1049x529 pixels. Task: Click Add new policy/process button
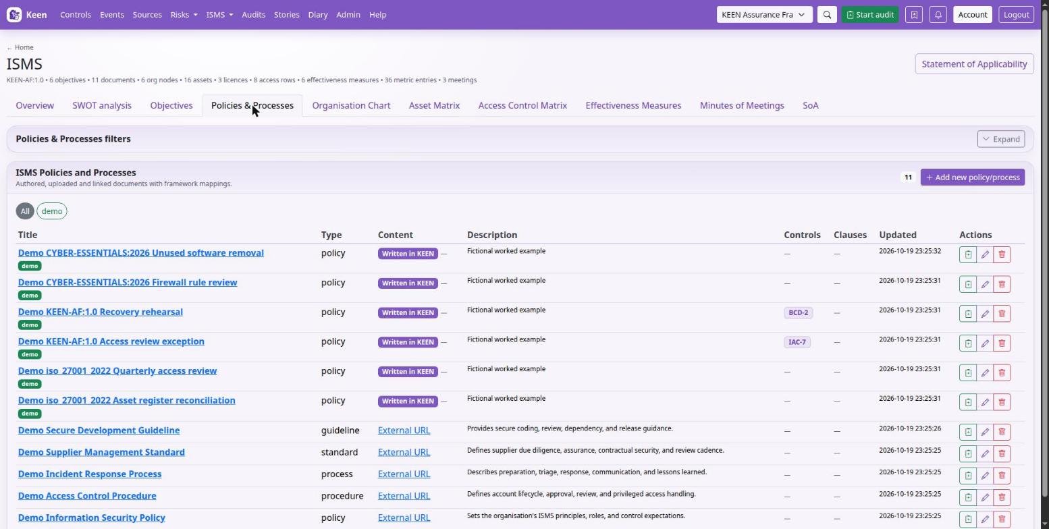click(973, 177)
